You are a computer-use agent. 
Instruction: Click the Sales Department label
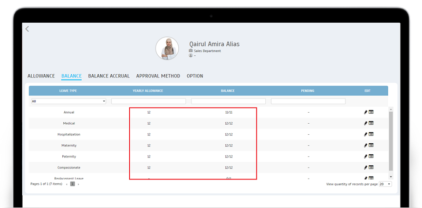[x=207, y=51]
